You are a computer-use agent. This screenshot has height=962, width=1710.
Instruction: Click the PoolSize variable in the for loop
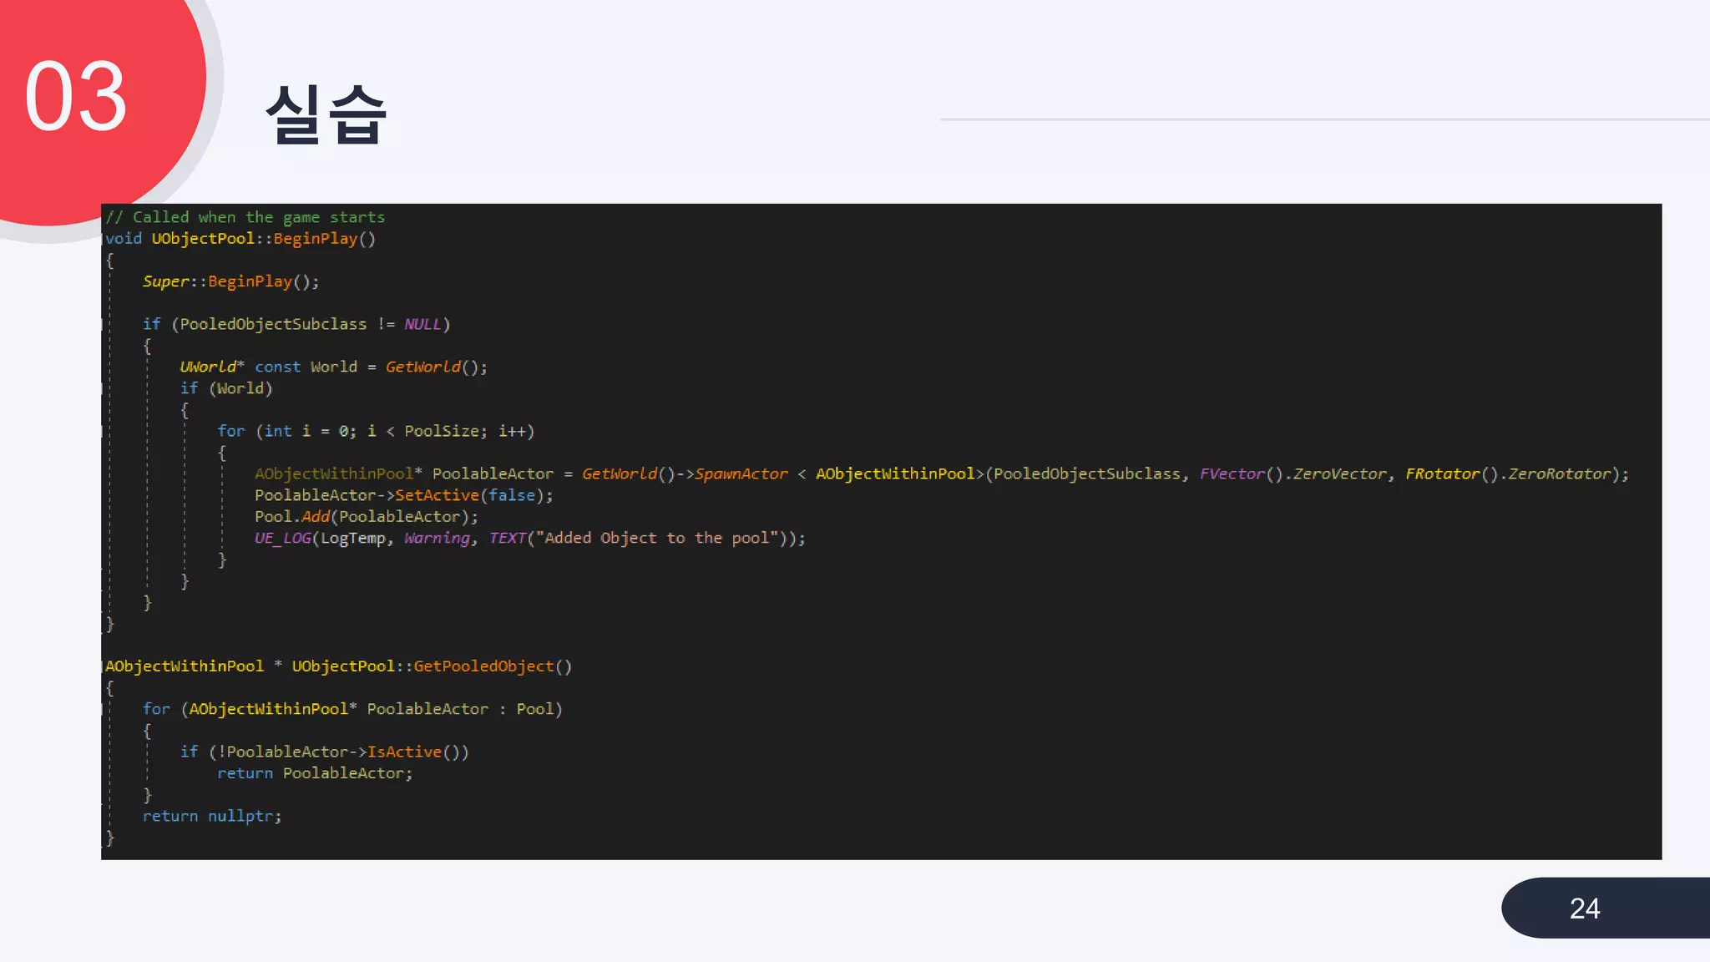[x=441, y=432]
